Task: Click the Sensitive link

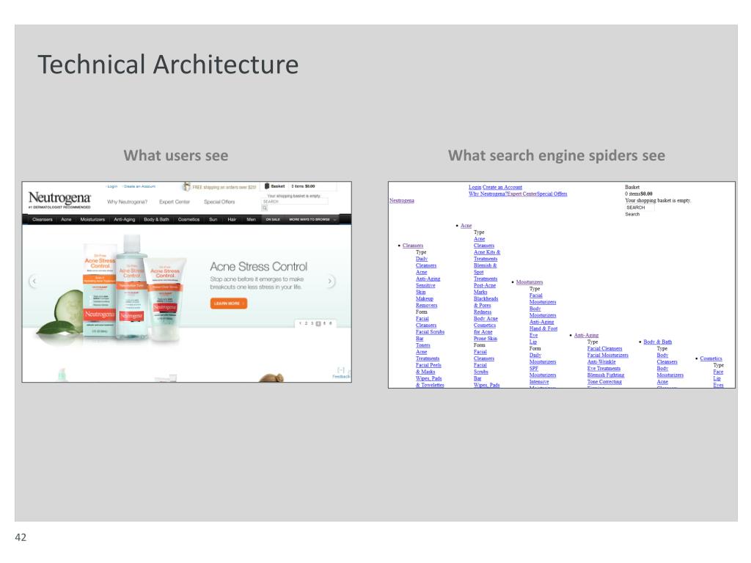Action: pos(425,285)
